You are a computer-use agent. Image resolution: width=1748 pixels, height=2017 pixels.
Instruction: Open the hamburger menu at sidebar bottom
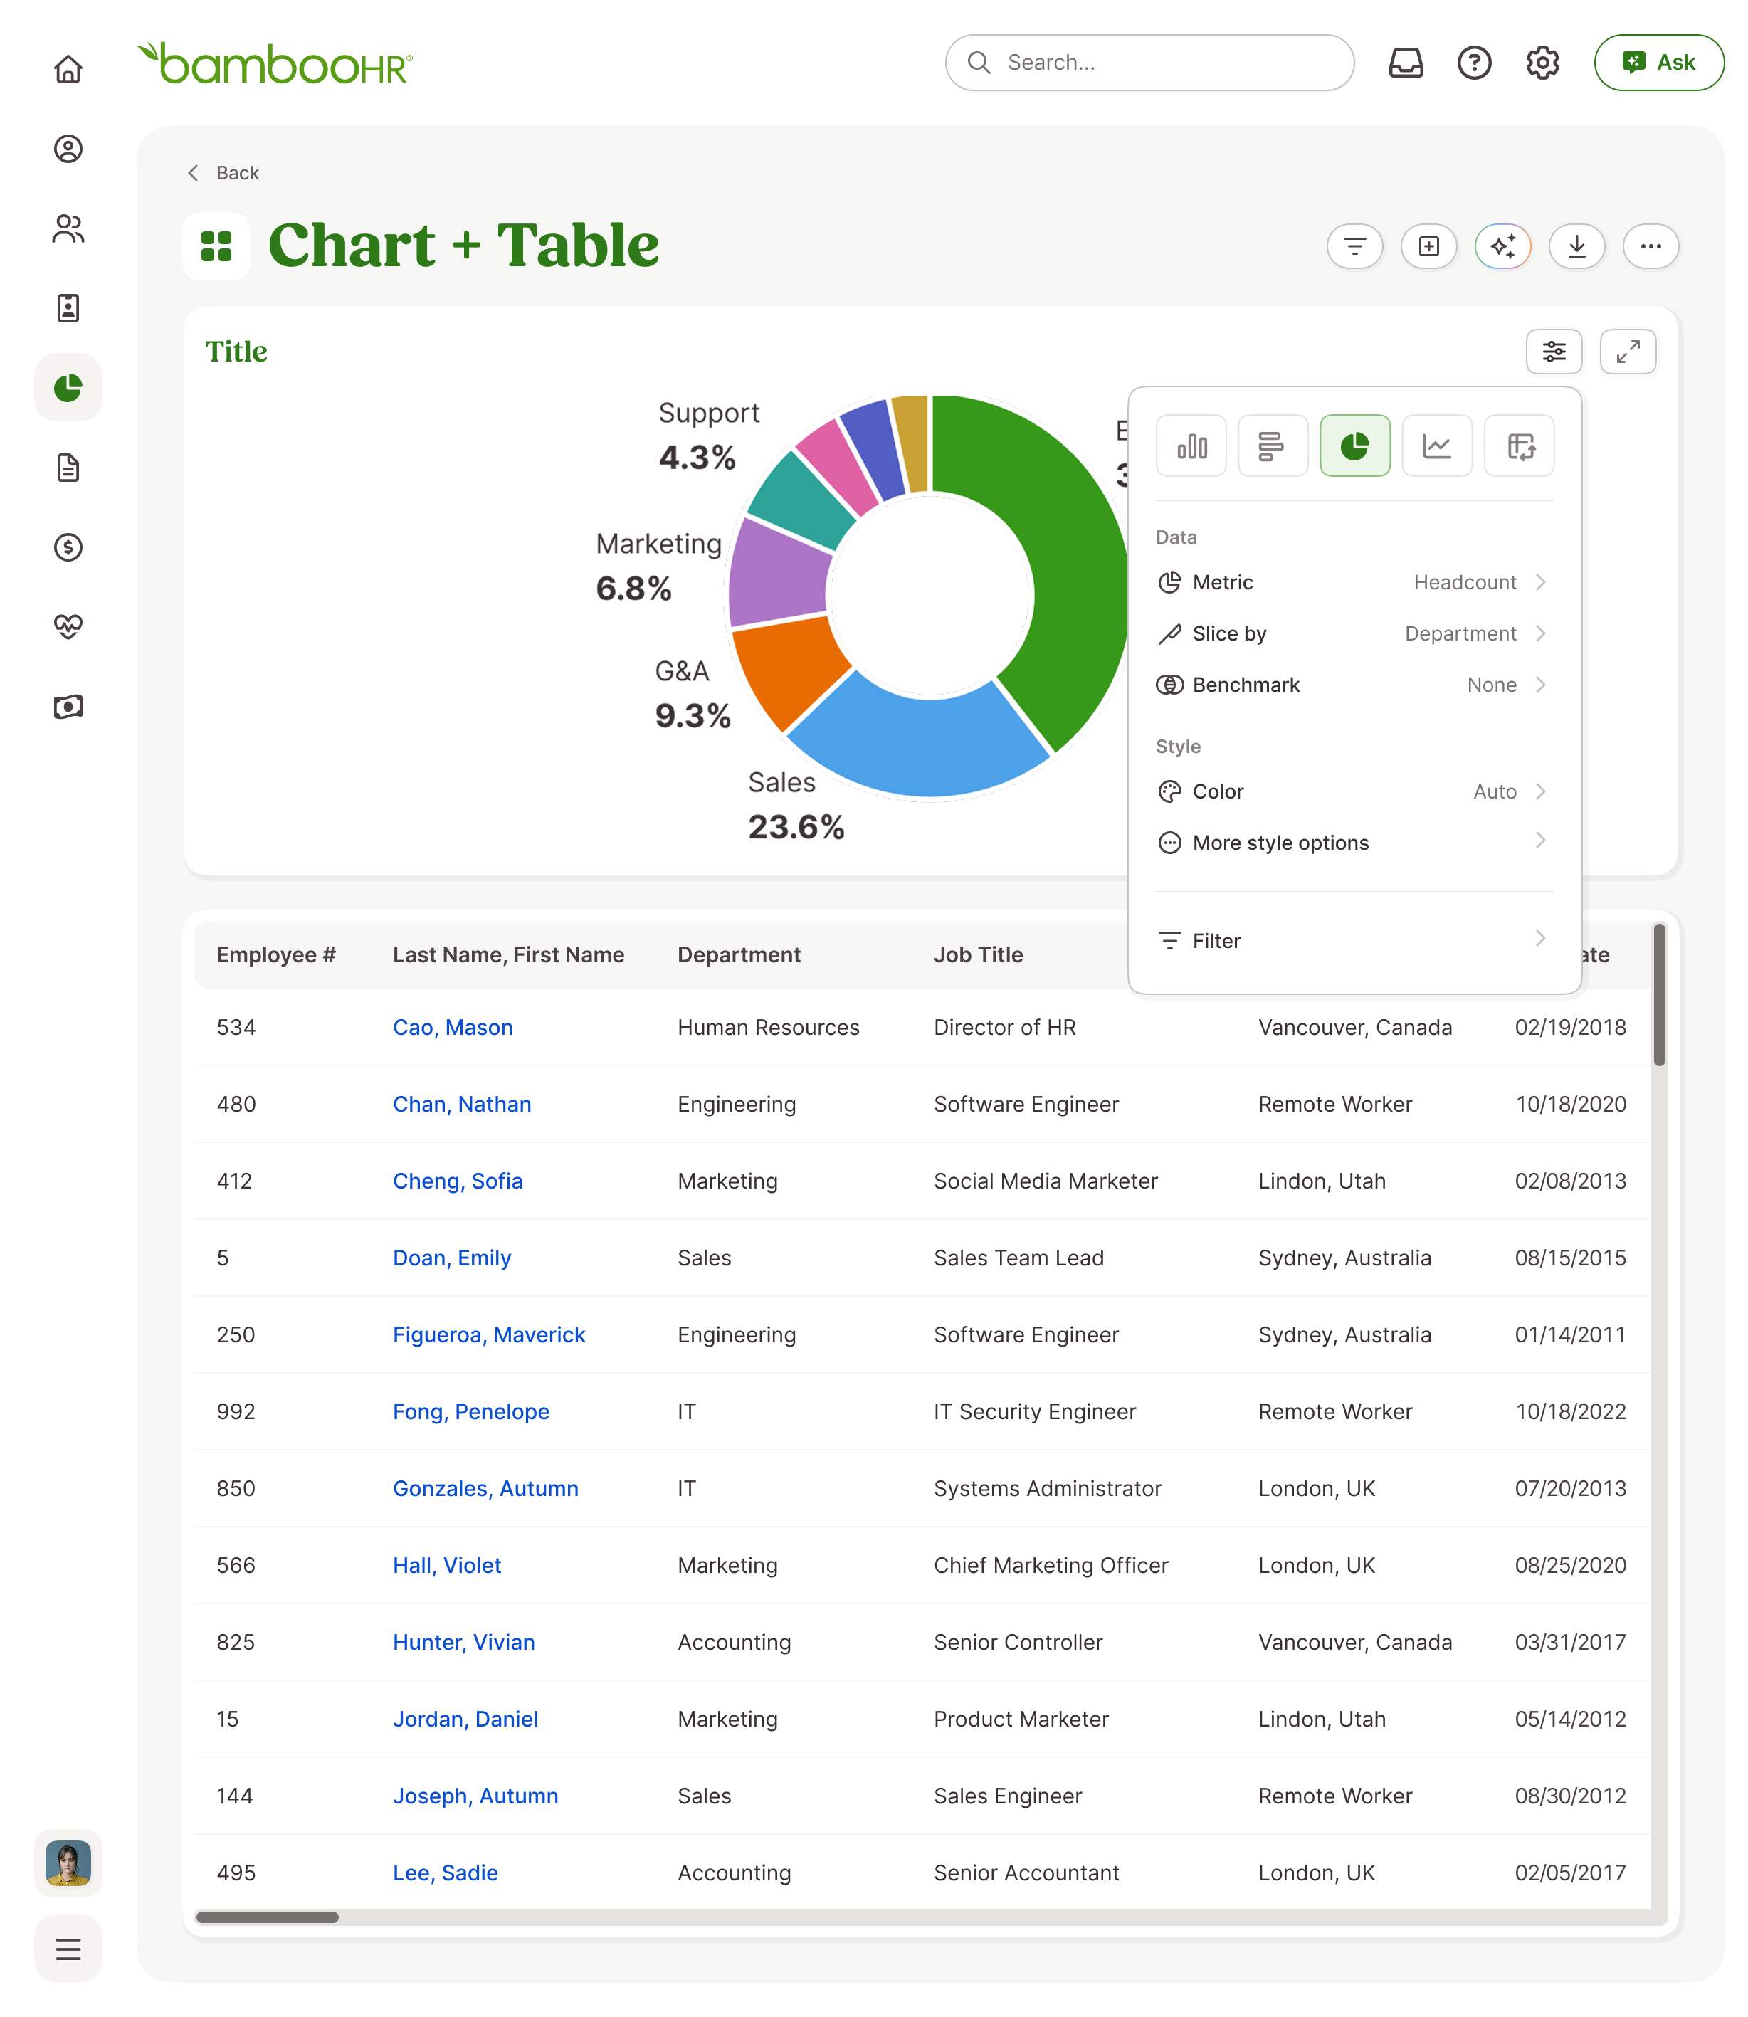click(68, 1949)
